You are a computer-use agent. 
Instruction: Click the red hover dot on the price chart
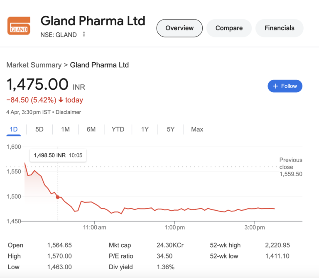tap(58, 197)
